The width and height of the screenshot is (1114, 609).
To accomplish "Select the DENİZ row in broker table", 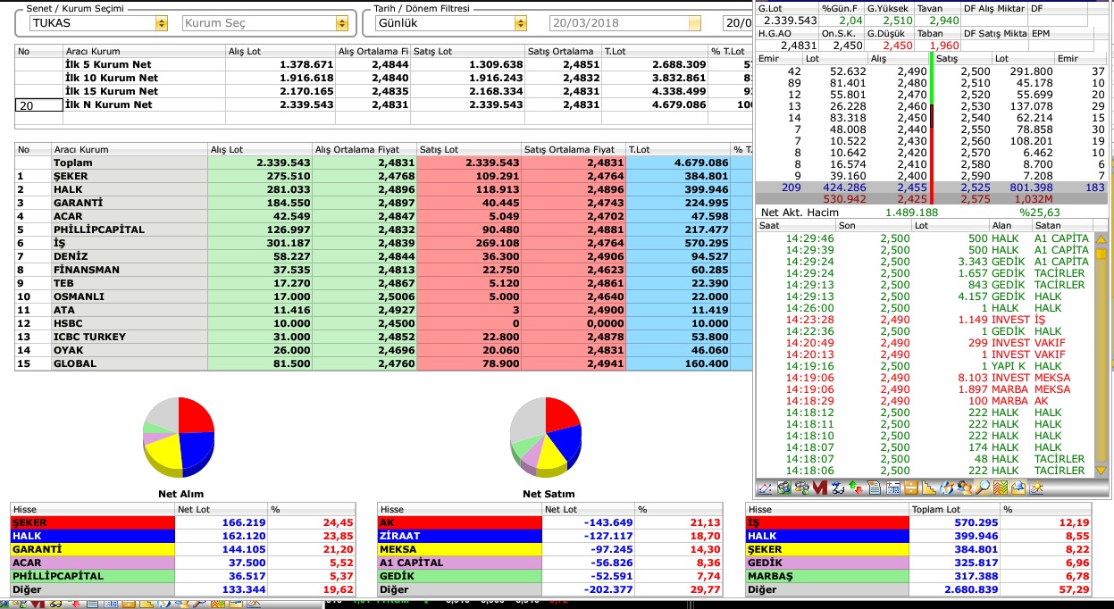I will click(384, 256).
